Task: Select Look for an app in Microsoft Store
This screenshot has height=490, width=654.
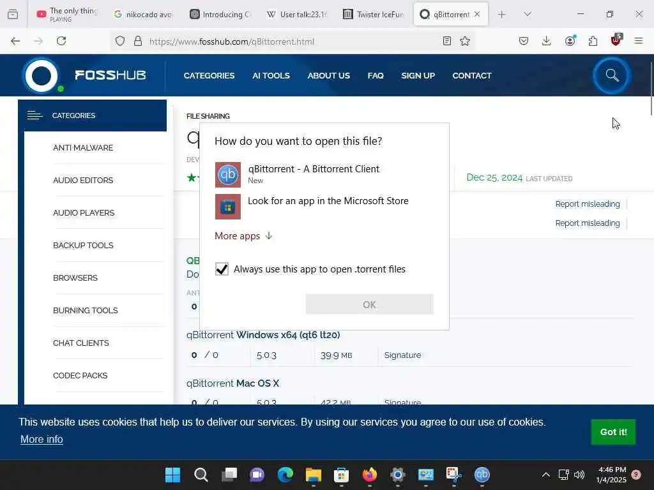Action: pyautogui.click(x=324, y=207)
